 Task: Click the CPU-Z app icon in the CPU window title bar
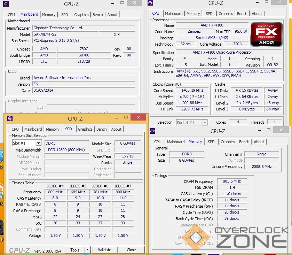(150, 3)
